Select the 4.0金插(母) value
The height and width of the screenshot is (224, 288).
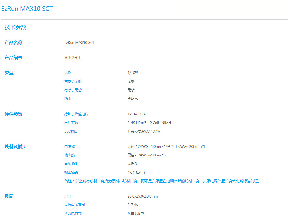pos(136,172)
